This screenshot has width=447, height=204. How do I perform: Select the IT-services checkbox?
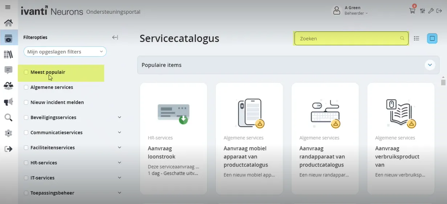[26, 178]
